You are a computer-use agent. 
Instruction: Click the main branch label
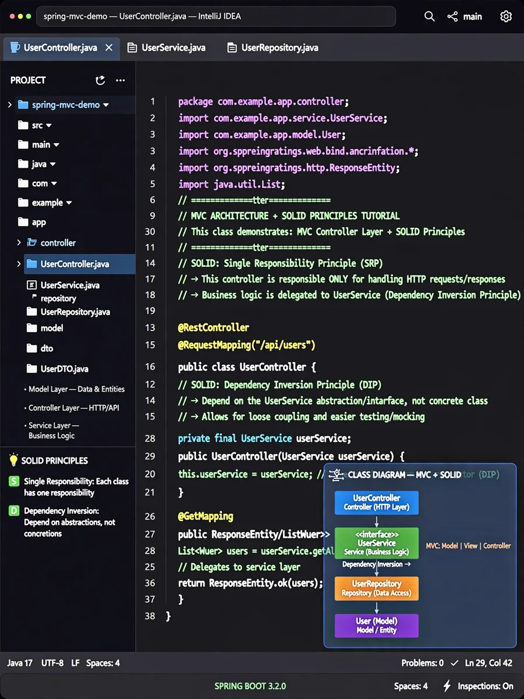click(472, 17)
